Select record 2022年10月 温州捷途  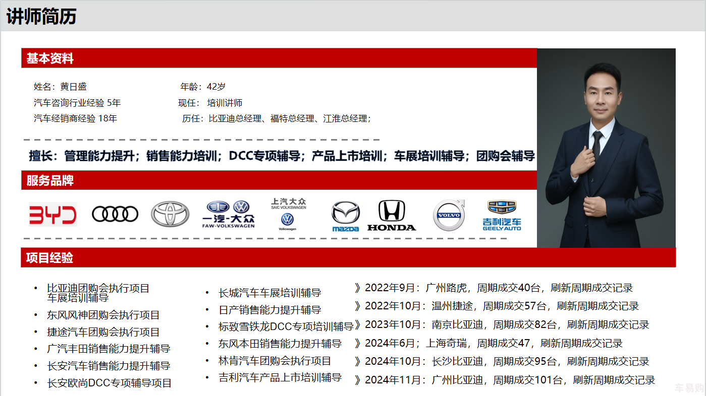point(497,306)
